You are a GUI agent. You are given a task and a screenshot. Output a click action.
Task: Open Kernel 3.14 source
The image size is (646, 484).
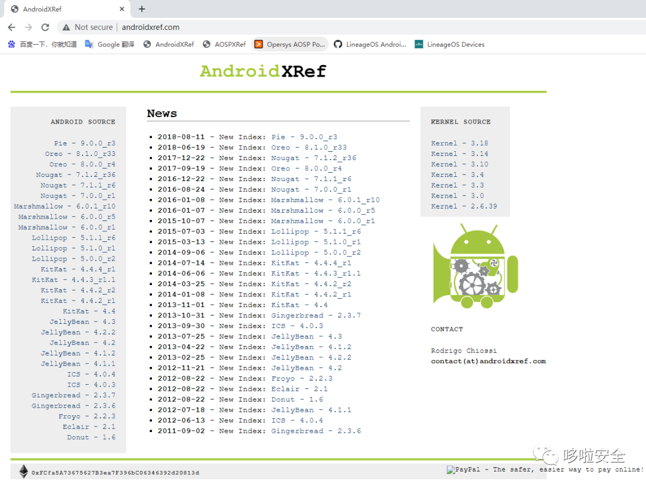(460, 154)
